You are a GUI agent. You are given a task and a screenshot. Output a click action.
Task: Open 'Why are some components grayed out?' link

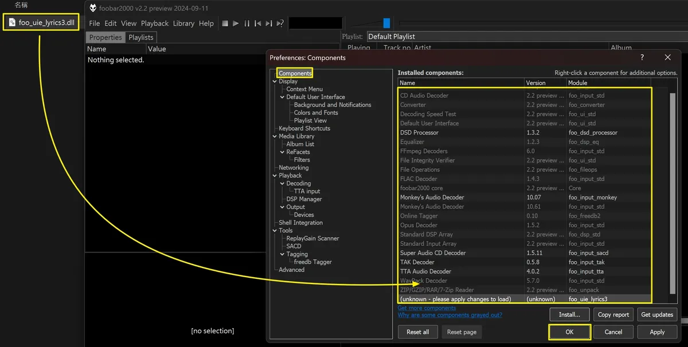[449, 315]
